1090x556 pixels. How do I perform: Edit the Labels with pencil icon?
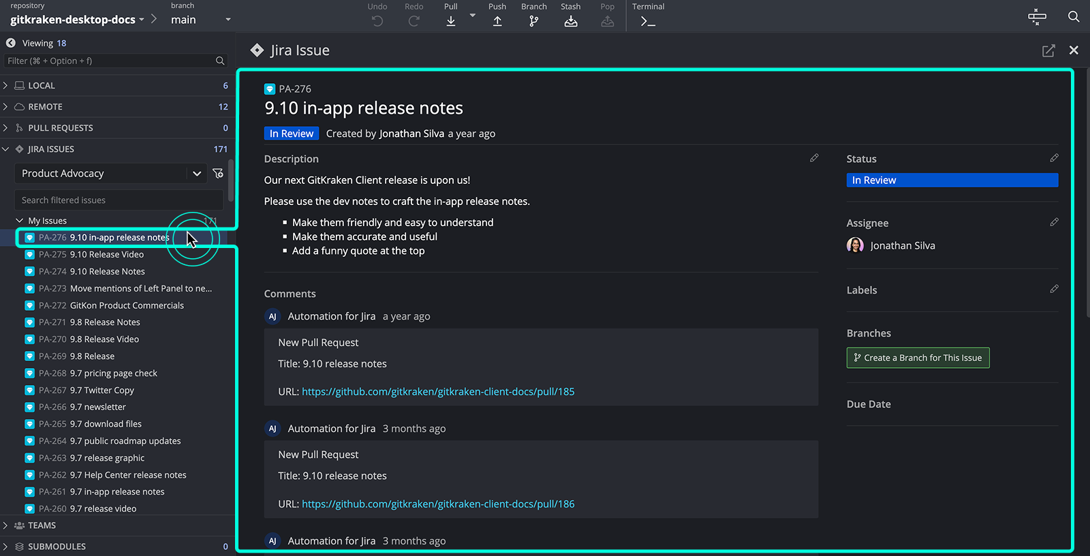click(x=1054, y=289)
